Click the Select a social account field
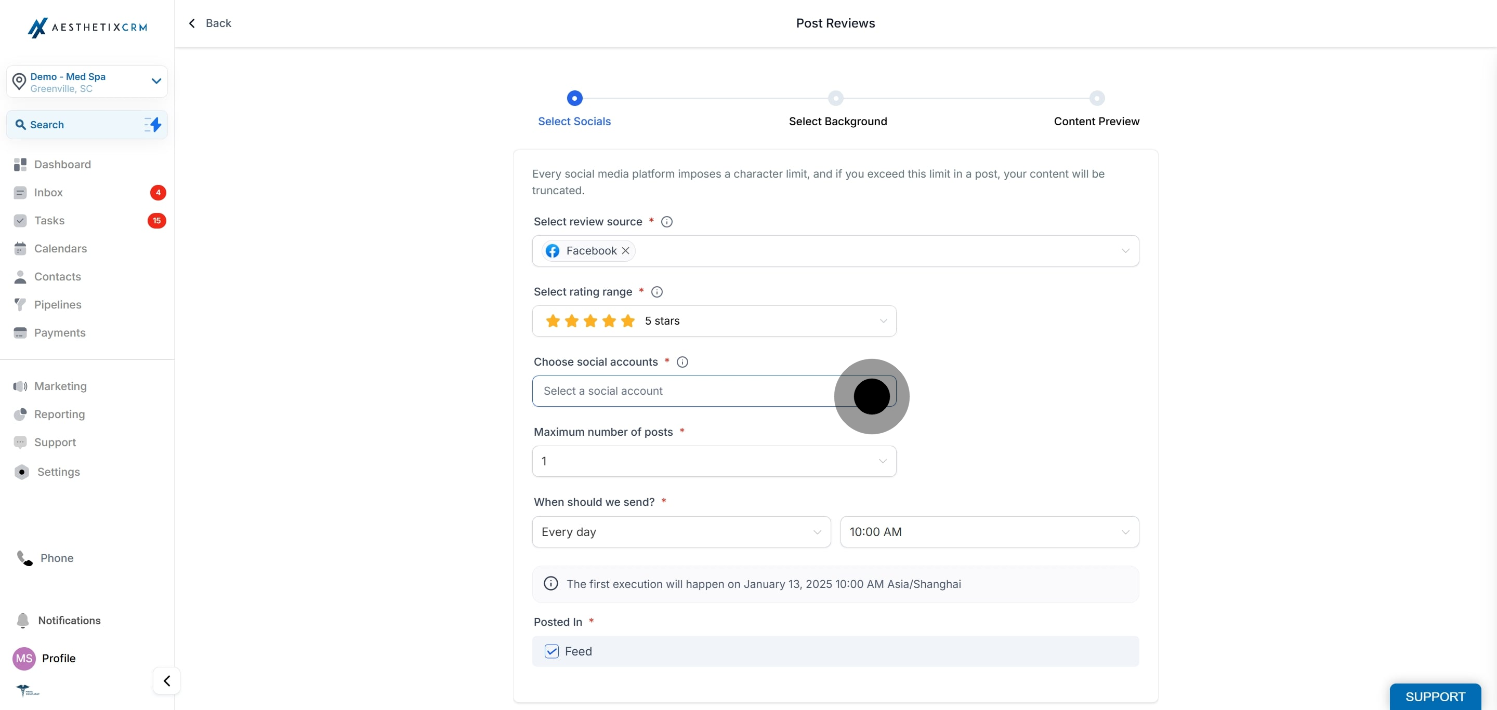Viewport: 1497px width, 710px height. [x=714, y=391]
